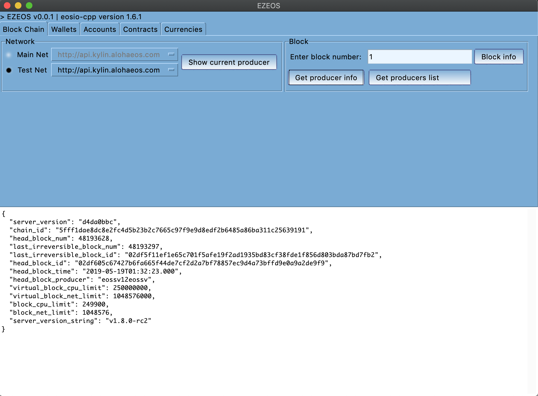The height and width of the screenshot is (396, 538).
Task: Select the Main Net radio button
Action: click(9, 55)
